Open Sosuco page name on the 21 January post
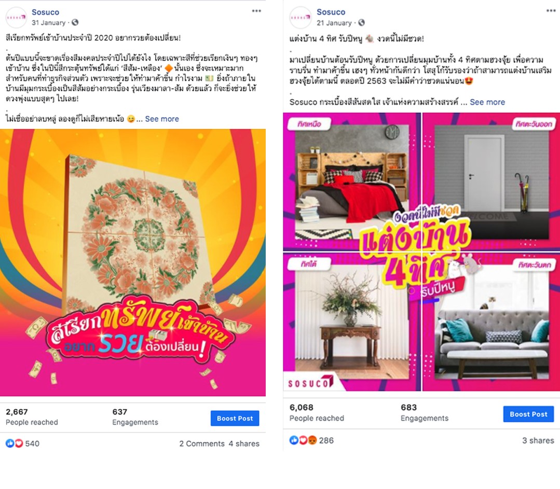The height and width of the screenshot is (489, 560). pos(331,12)
